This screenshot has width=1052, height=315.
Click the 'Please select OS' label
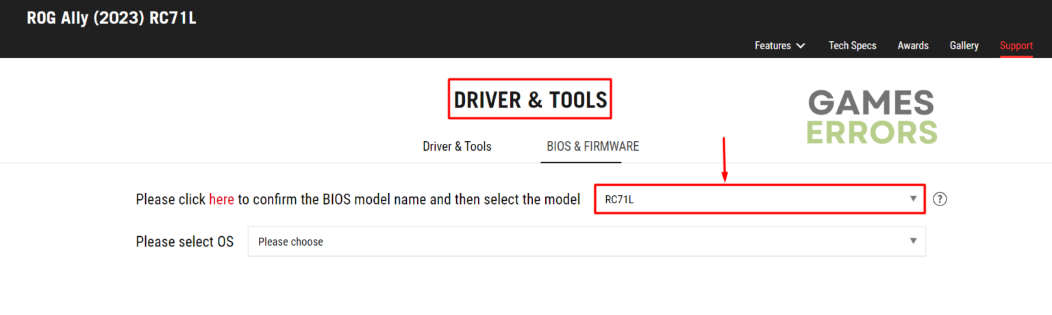[184, 242]
